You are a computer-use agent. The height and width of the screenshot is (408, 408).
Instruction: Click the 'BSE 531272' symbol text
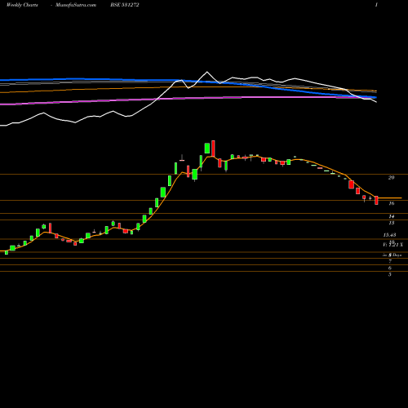(x=125, y=5)
